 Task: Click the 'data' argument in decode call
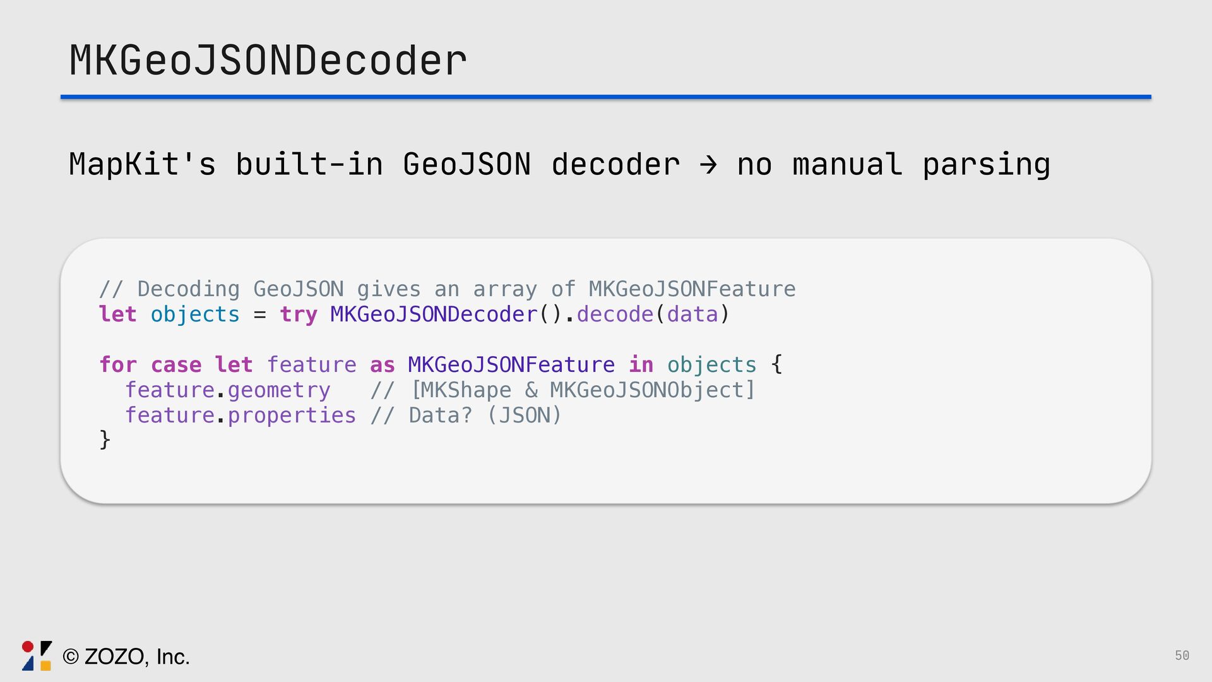[x=692, y=314]
